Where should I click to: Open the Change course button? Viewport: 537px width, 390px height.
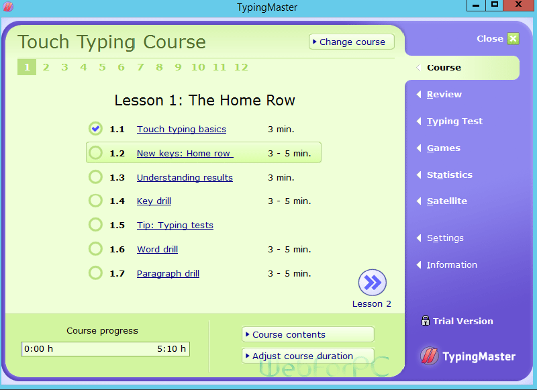click(x=351, y=42)
